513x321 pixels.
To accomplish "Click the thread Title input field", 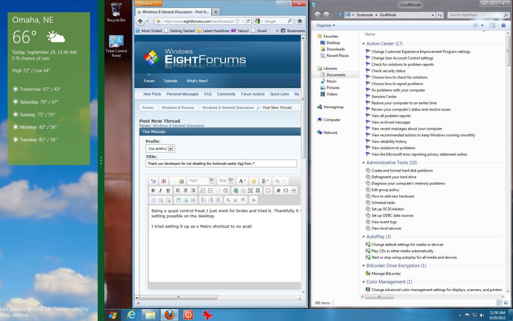I will pos(221,163).
